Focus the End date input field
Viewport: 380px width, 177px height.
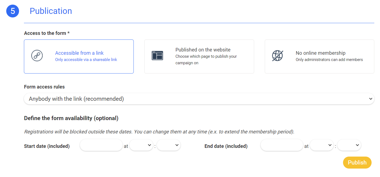[282, 145]
